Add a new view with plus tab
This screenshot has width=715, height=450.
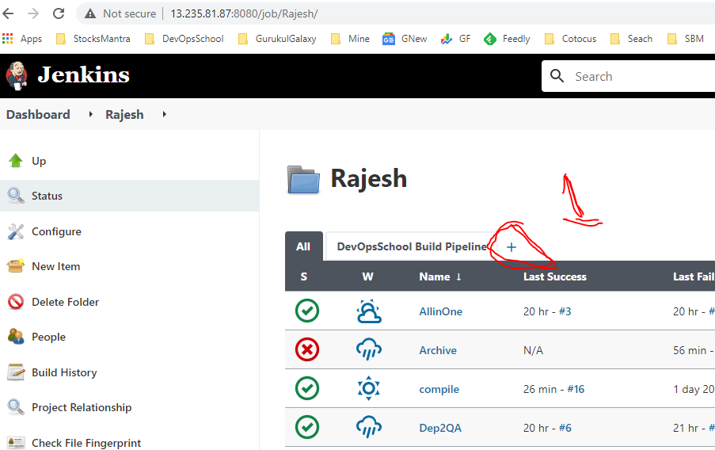point(511,247)
